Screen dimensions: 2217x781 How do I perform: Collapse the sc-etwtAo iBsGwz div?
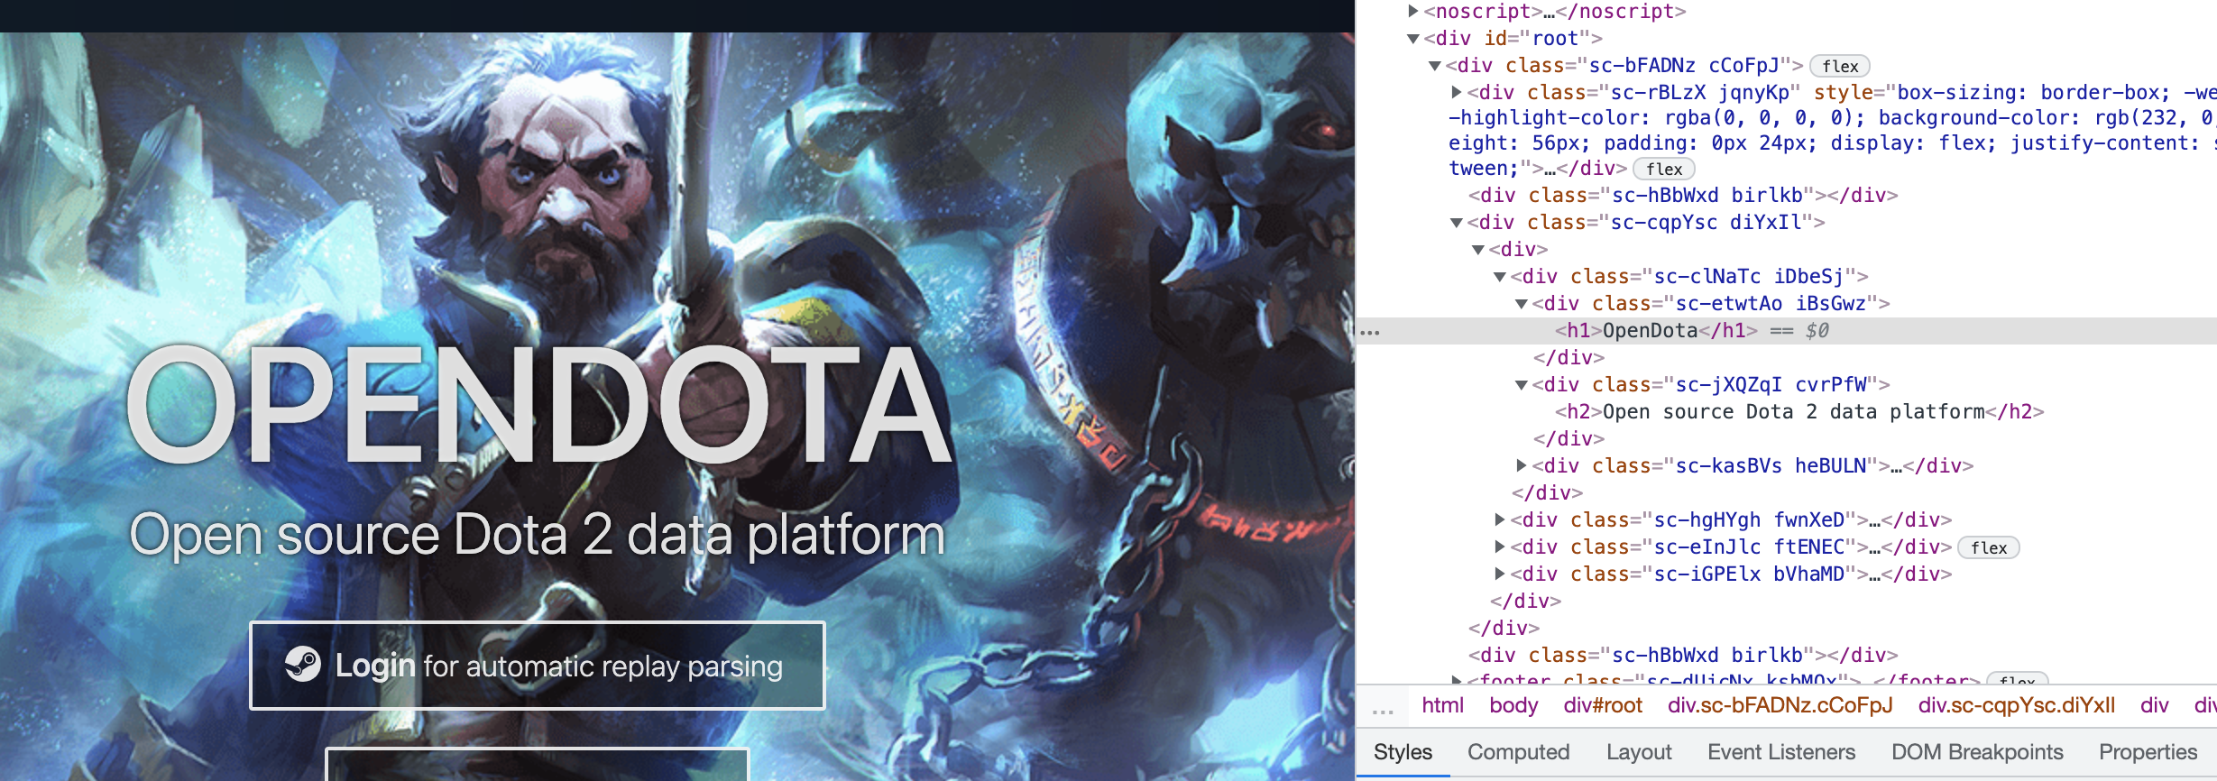click(x=1522, y=304)
